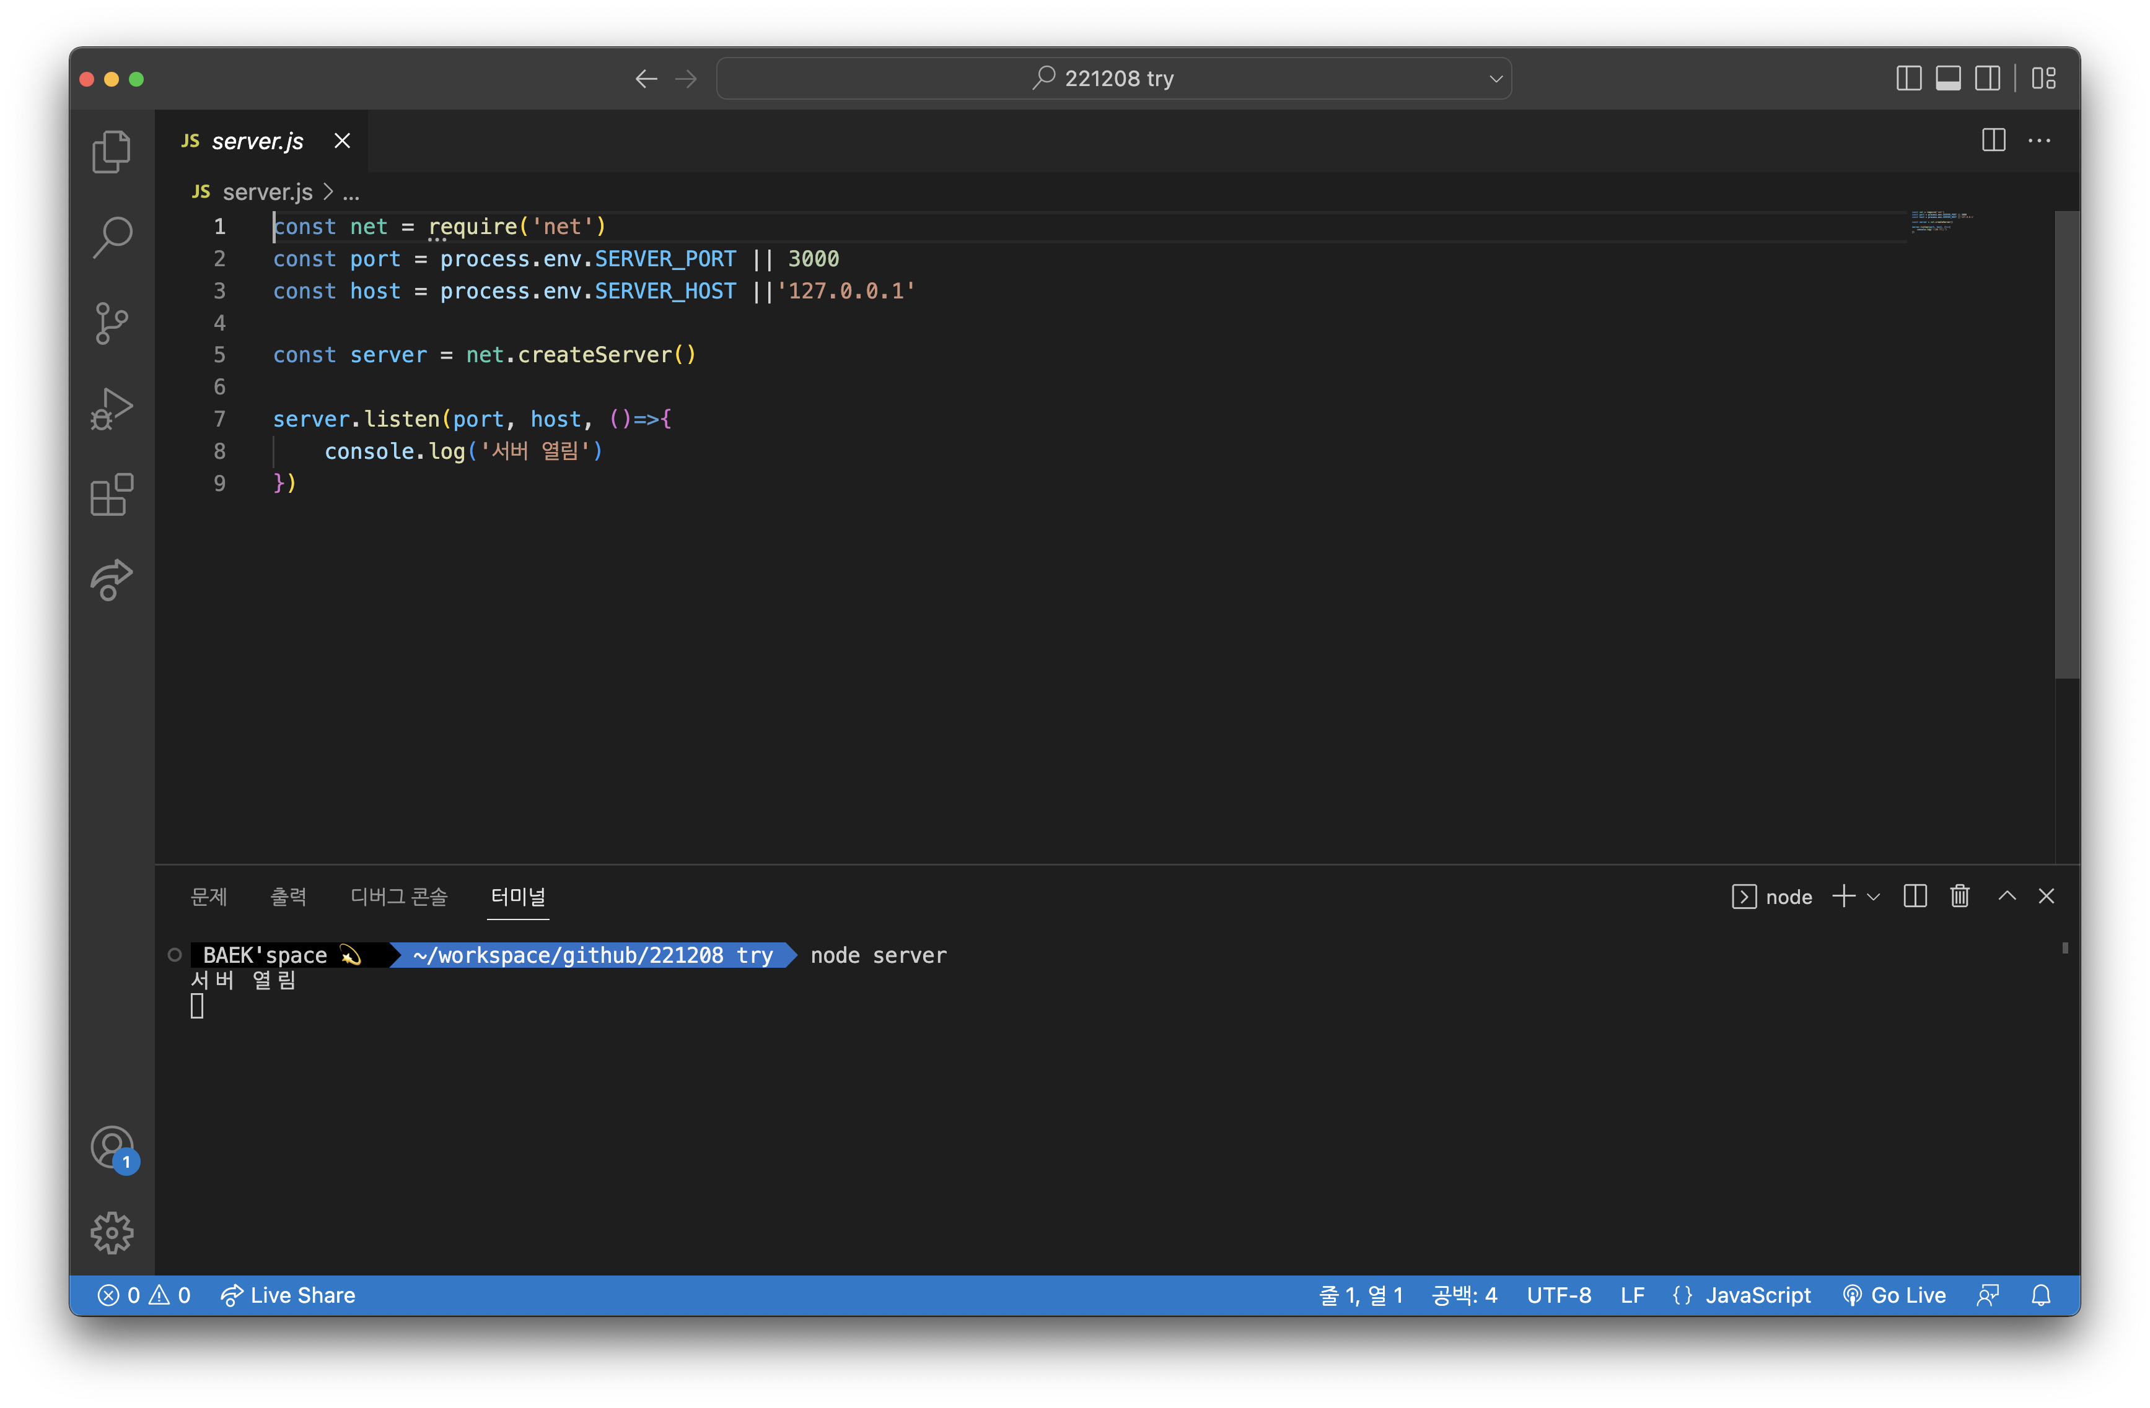Switch to 디버그 콘솔 panel tab
This screenshot has height=1408, width=2150.
pos(398,896)
